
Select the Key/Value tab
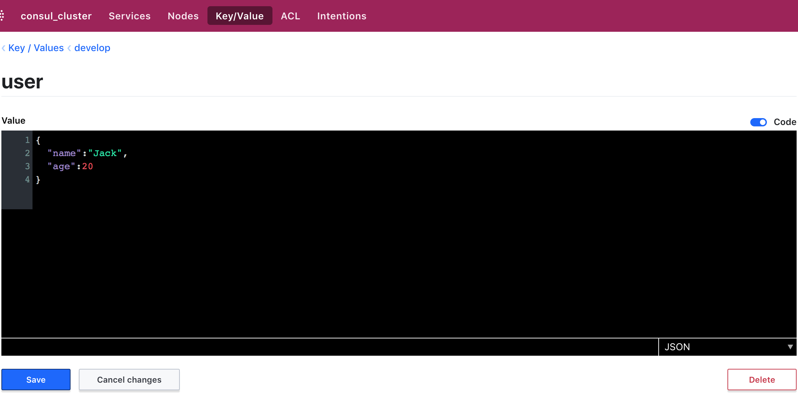pyautogui.click(x=240, y=16)
